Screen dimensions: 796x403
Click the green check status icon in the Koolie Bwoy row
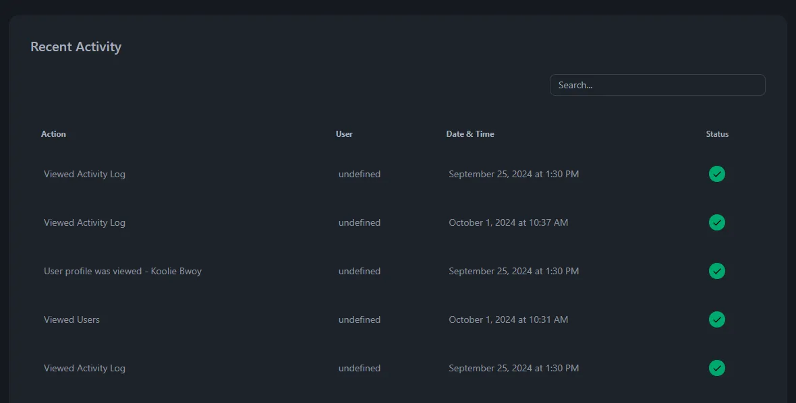(717, 271)
